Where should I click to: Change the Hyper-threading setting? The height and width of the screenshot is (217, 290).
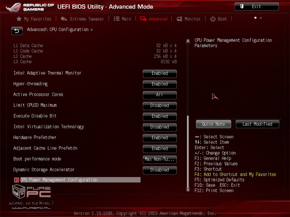[159, 84]
